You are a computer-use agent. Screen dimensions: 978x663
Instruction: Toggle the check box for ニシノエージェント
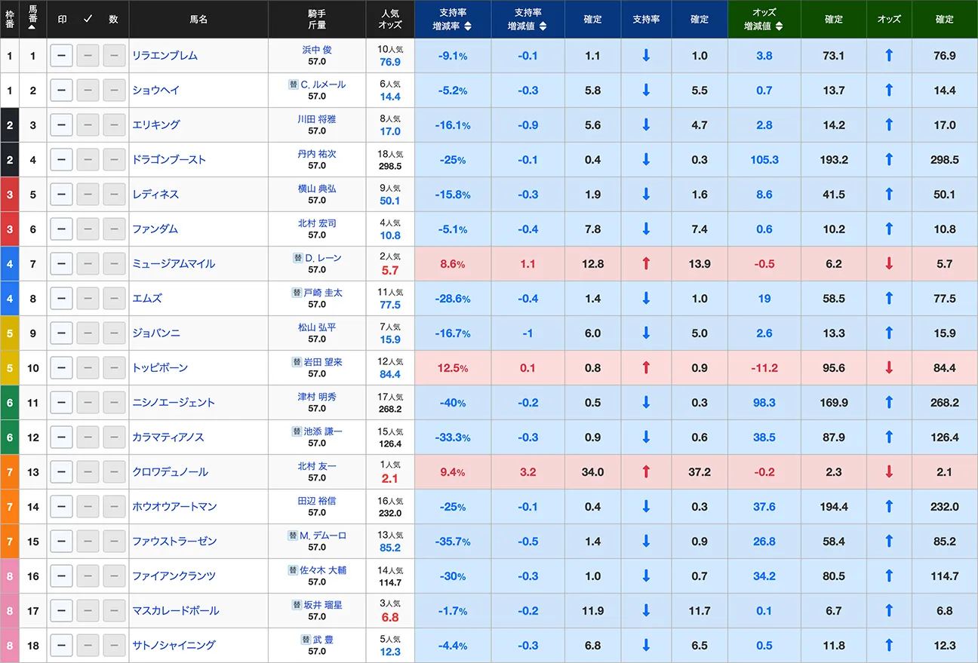88,403
